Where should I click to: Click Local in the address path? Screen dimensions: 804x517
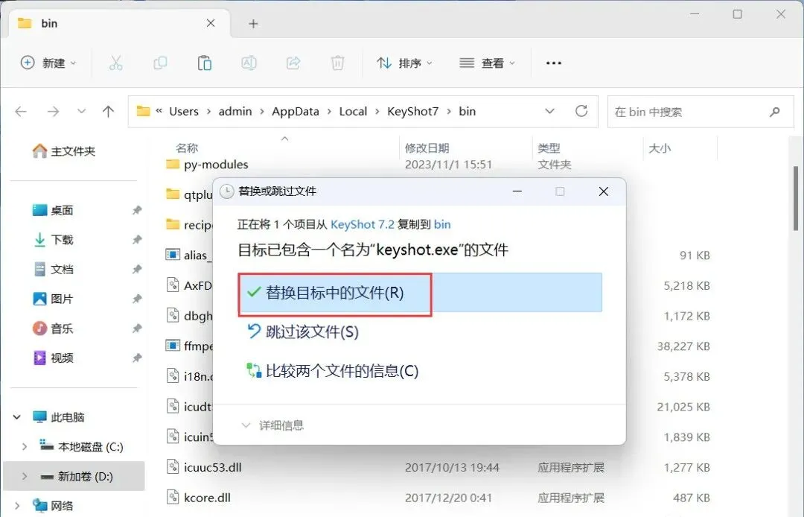tap(353, 111)
